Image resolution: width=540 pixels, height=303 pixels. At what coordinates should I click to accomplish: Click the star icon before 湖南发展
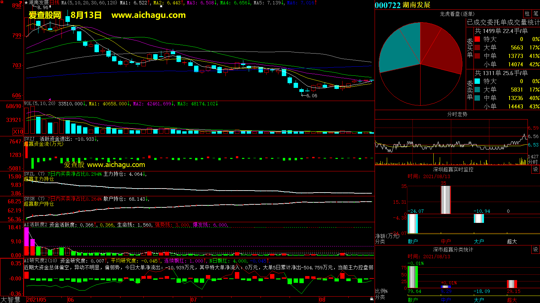pyautogui.click(x=26, y=3)
